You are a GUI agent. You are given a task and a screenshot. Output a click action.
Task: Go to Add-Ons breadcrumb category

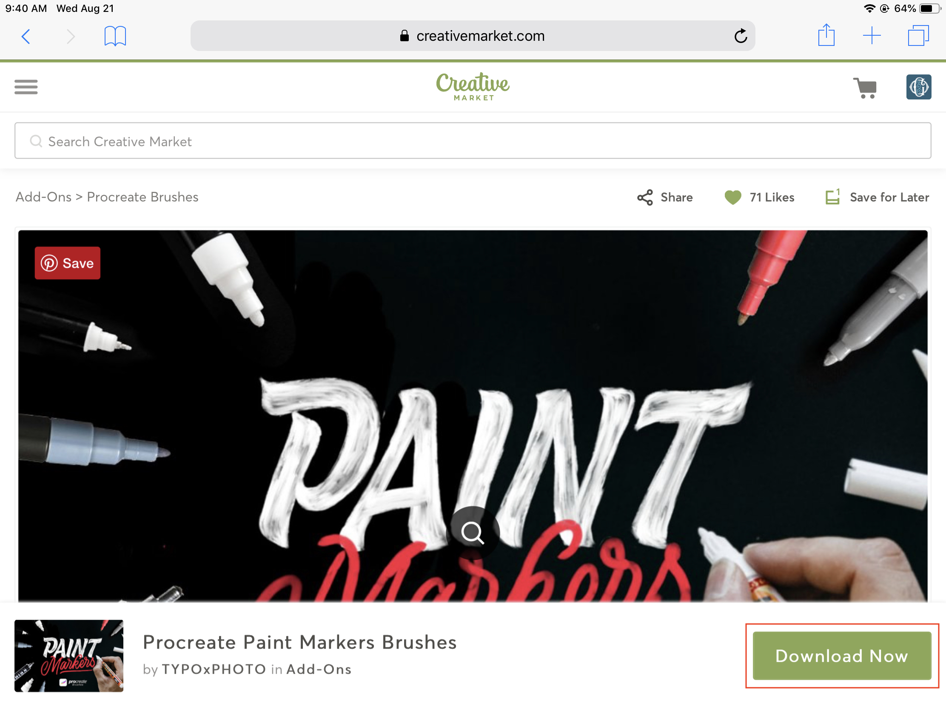[44, 197]
